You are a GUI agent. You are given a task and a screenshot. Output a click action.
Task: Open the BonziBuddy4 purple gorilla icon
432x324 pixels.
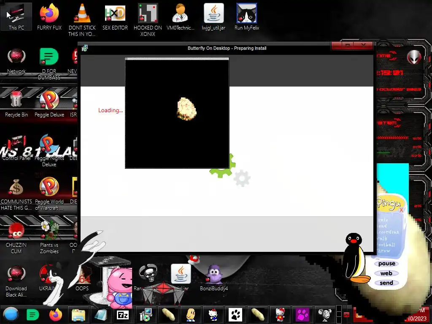[x=214, y=278]
